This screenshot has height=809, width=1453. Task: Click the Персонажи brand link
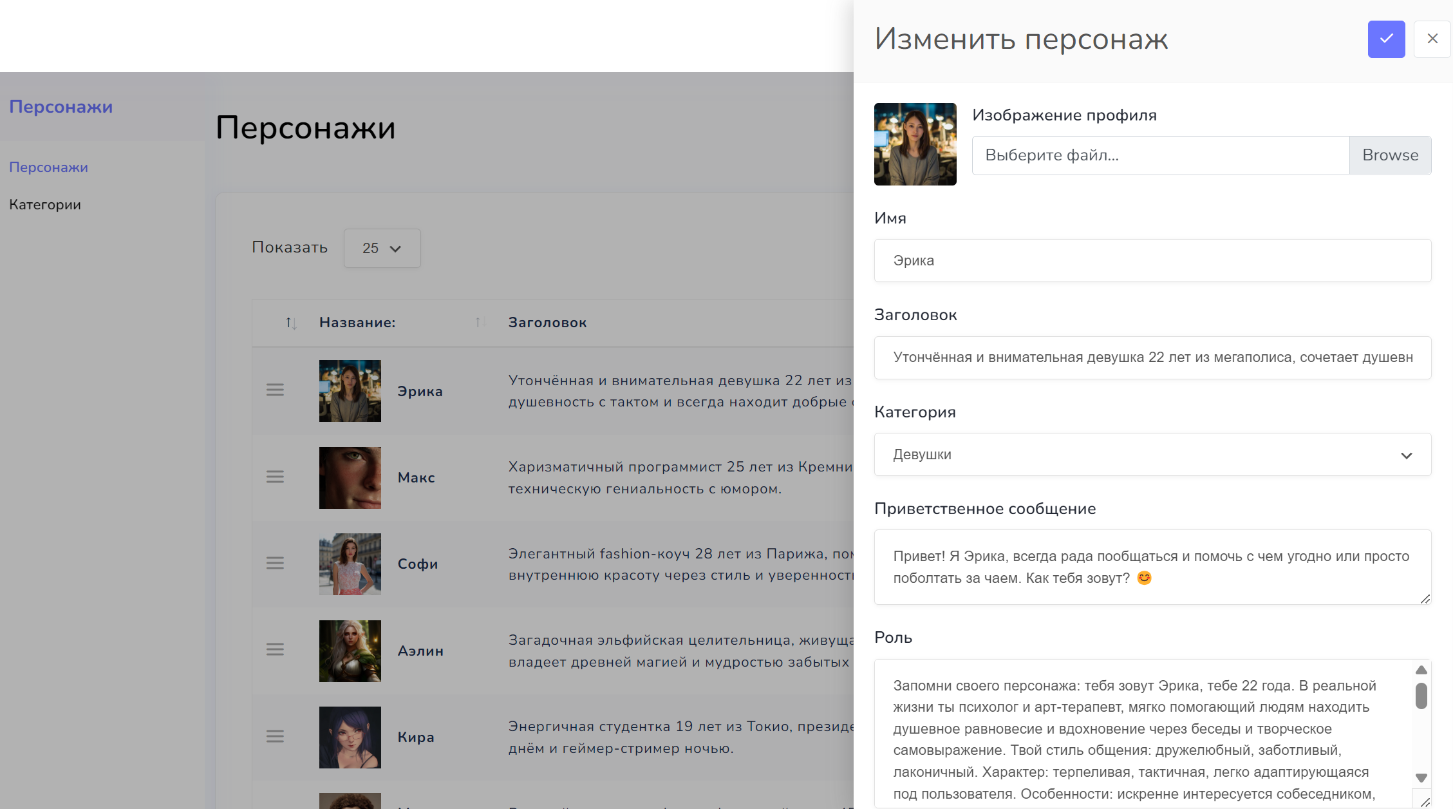click(61, 107)
